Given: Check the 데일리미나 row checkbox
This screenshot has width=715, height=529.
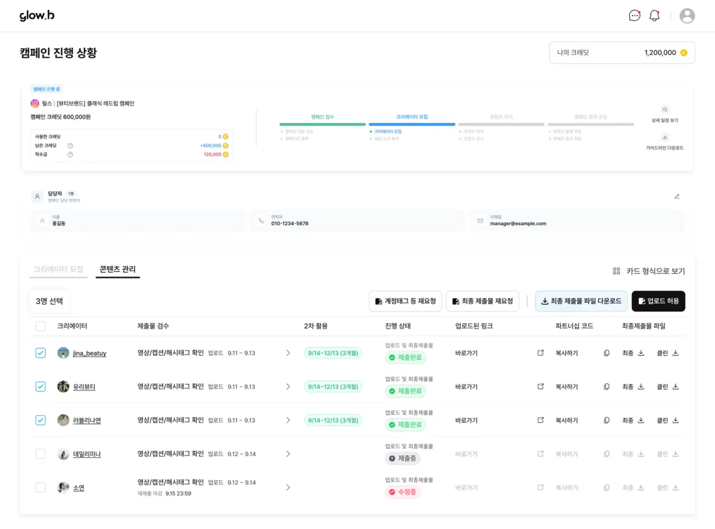Looking at the screenshot, I should pyautogui.click(x=40, y=454).
